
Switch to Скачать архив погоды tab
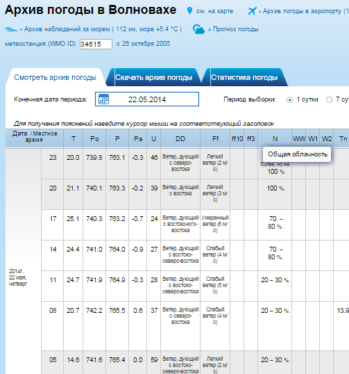coord(154,77)
